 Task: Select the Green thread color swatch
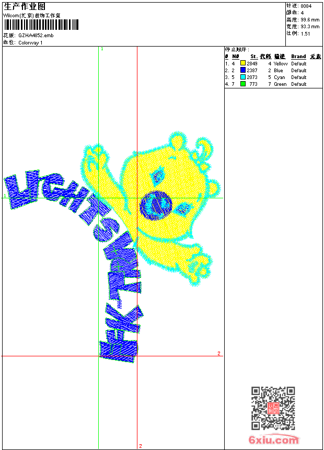[x=243, y=84]
